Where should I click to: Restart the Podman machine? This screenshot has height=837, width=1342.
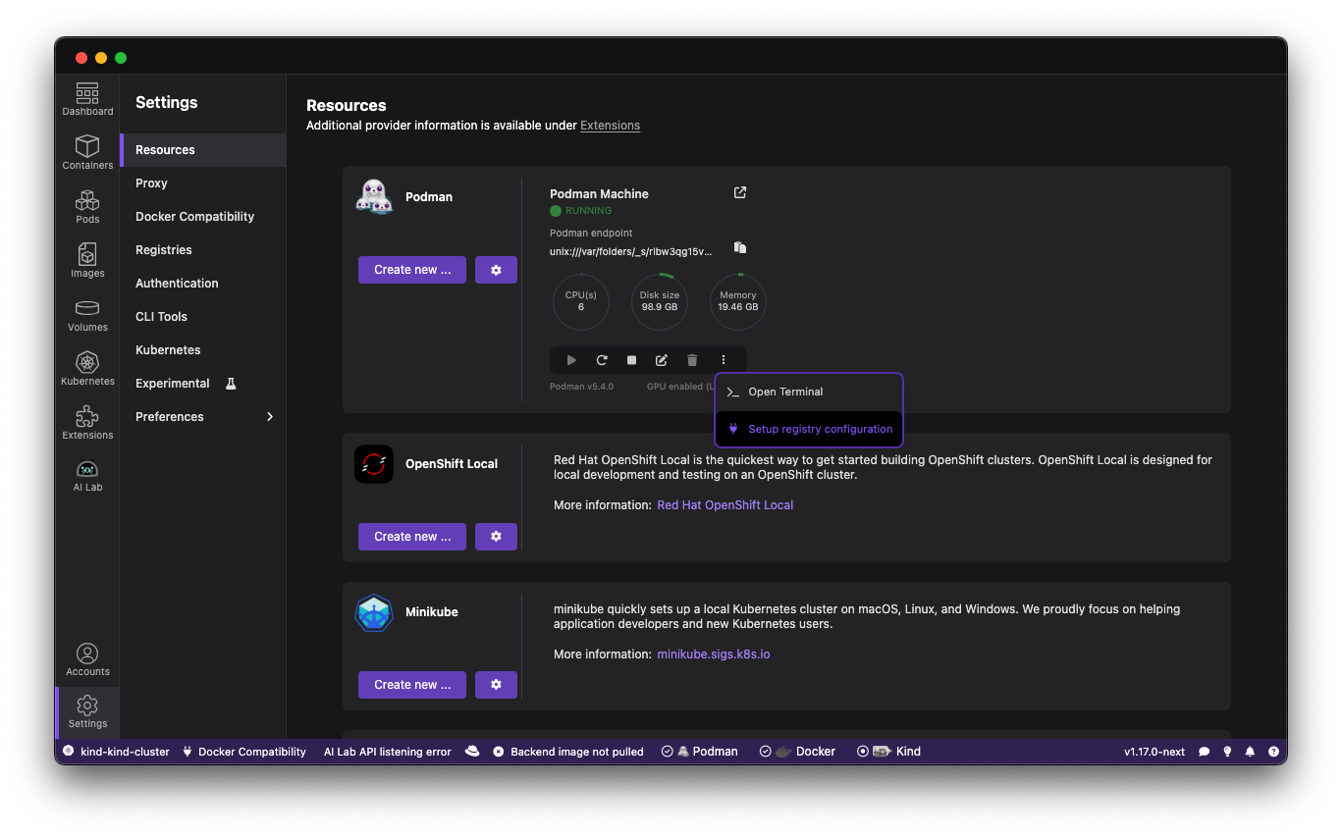pyautogui.click(x=602, y=360)
